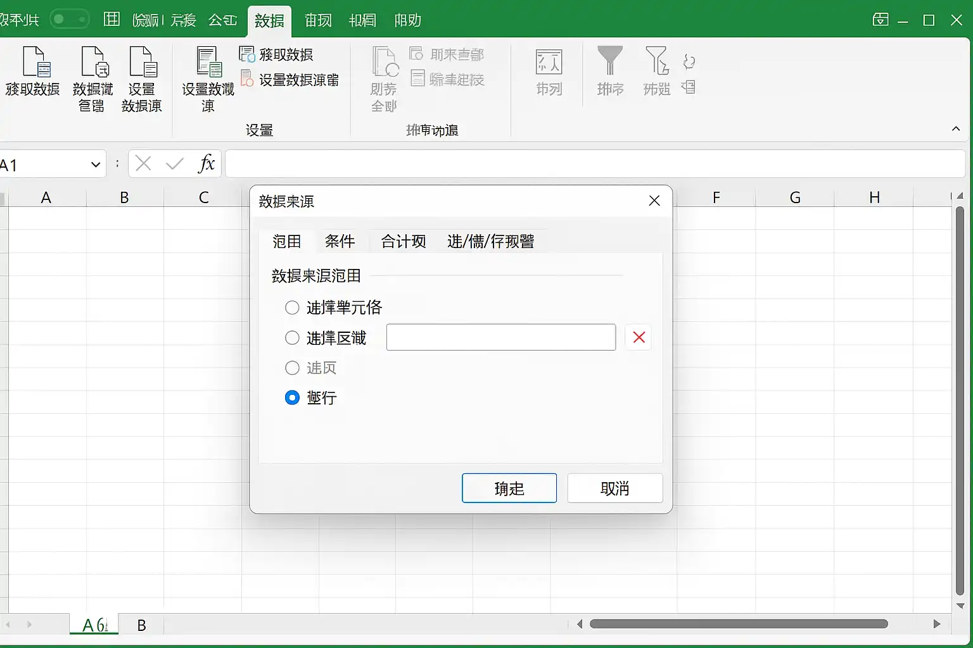Click the blue-outlined confirm button left of 取消
The height and width of the screenshot is (648, 973).
tap(509, 488)
